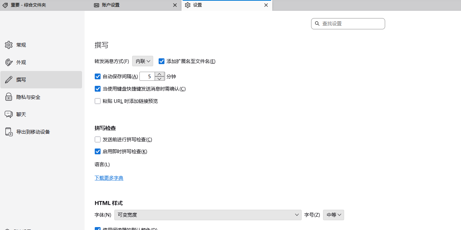461x230 pixels.
Task: Click the 外观 palette icon
Action: tap(9, 62)
